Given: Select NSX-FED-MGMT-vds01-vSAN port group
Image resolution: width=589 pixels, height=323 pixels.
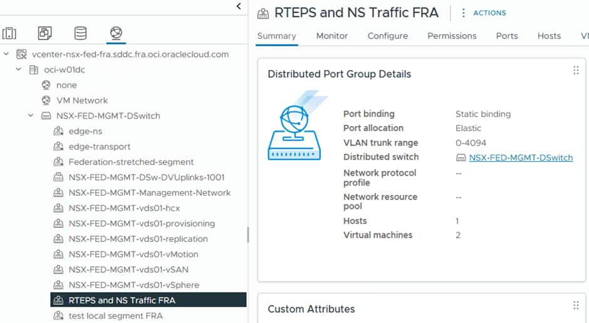Looking at the screenshot, I should 128,270.
